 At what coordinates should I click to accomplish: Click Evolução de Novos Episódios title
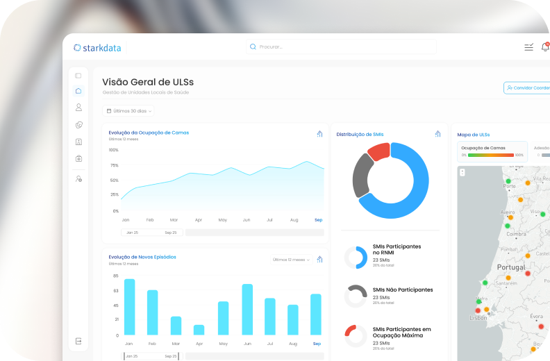142,257
